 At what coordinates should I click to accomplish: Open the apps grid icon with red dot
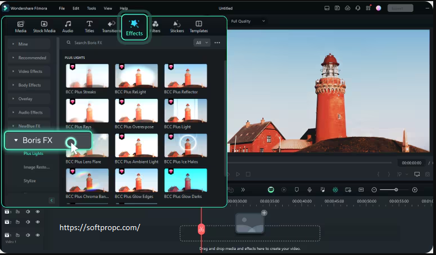[x=368, y=8]
